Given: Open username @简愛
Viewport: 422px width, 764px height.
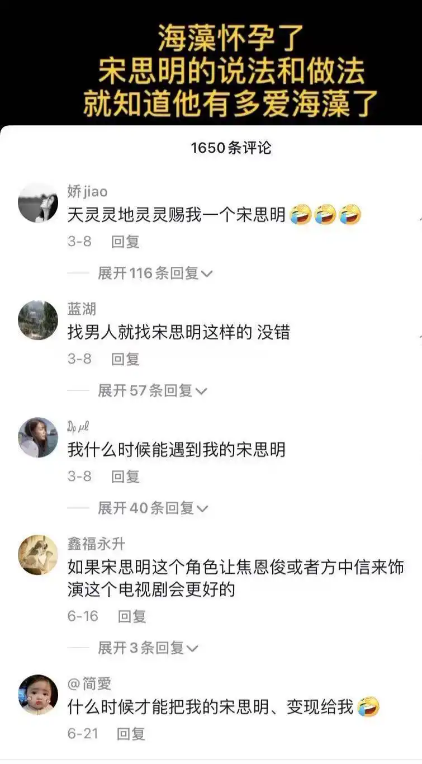Looking at the screenshot, I should click(x=89, y=683).
